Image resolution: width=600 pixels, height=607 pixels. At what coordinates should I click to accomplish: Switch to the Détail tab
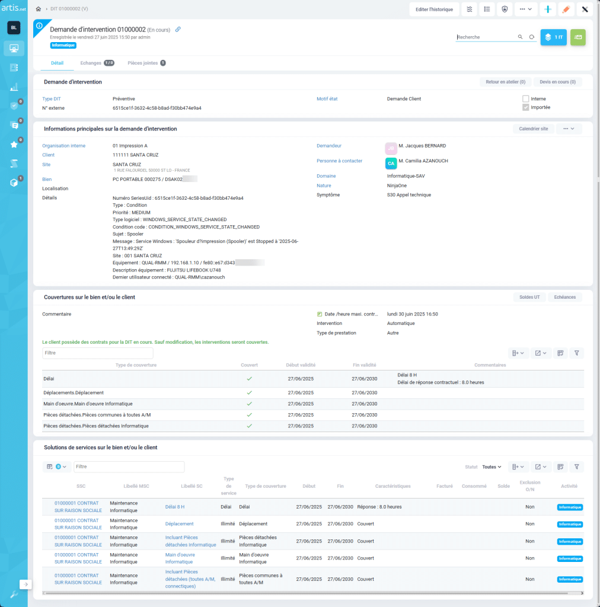coord(58,63)
